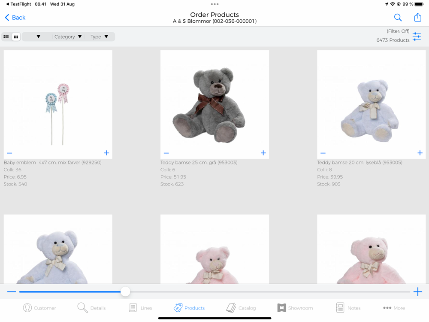Click Stock: 903 text
The width and height of the screenshot is (429, 322).
point(329,184)
